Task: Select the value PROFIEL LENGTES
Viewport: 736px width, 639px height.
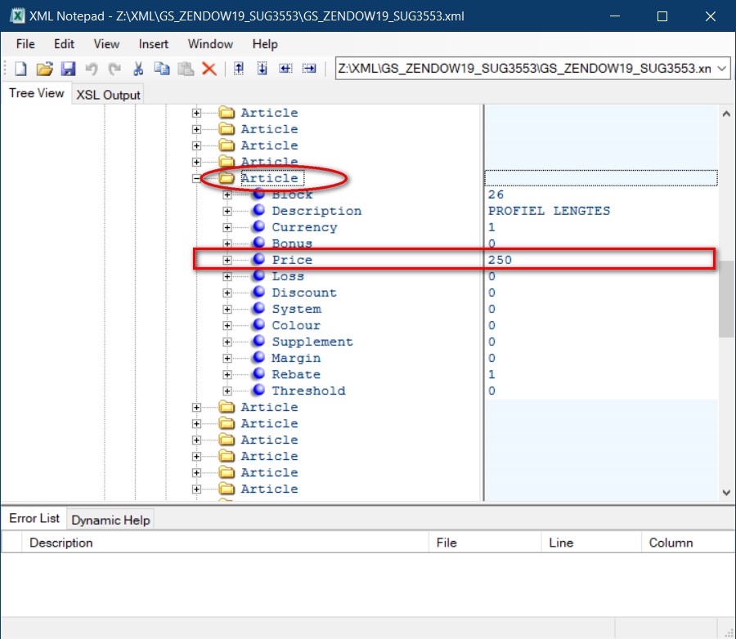Action: (x=550, y=211)
